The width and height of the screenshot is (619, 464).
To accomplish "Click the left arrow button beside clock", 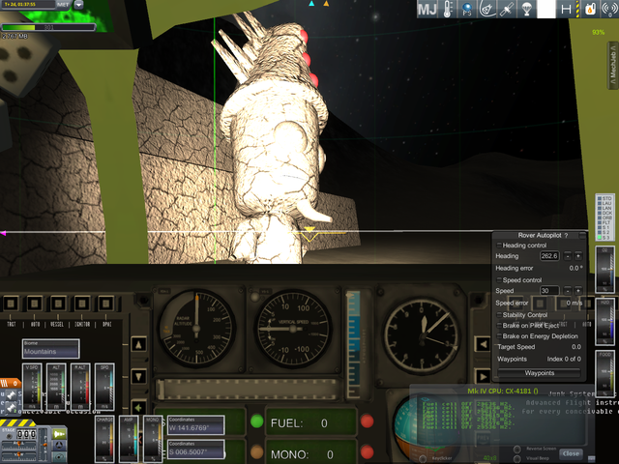I will [483, 344].
